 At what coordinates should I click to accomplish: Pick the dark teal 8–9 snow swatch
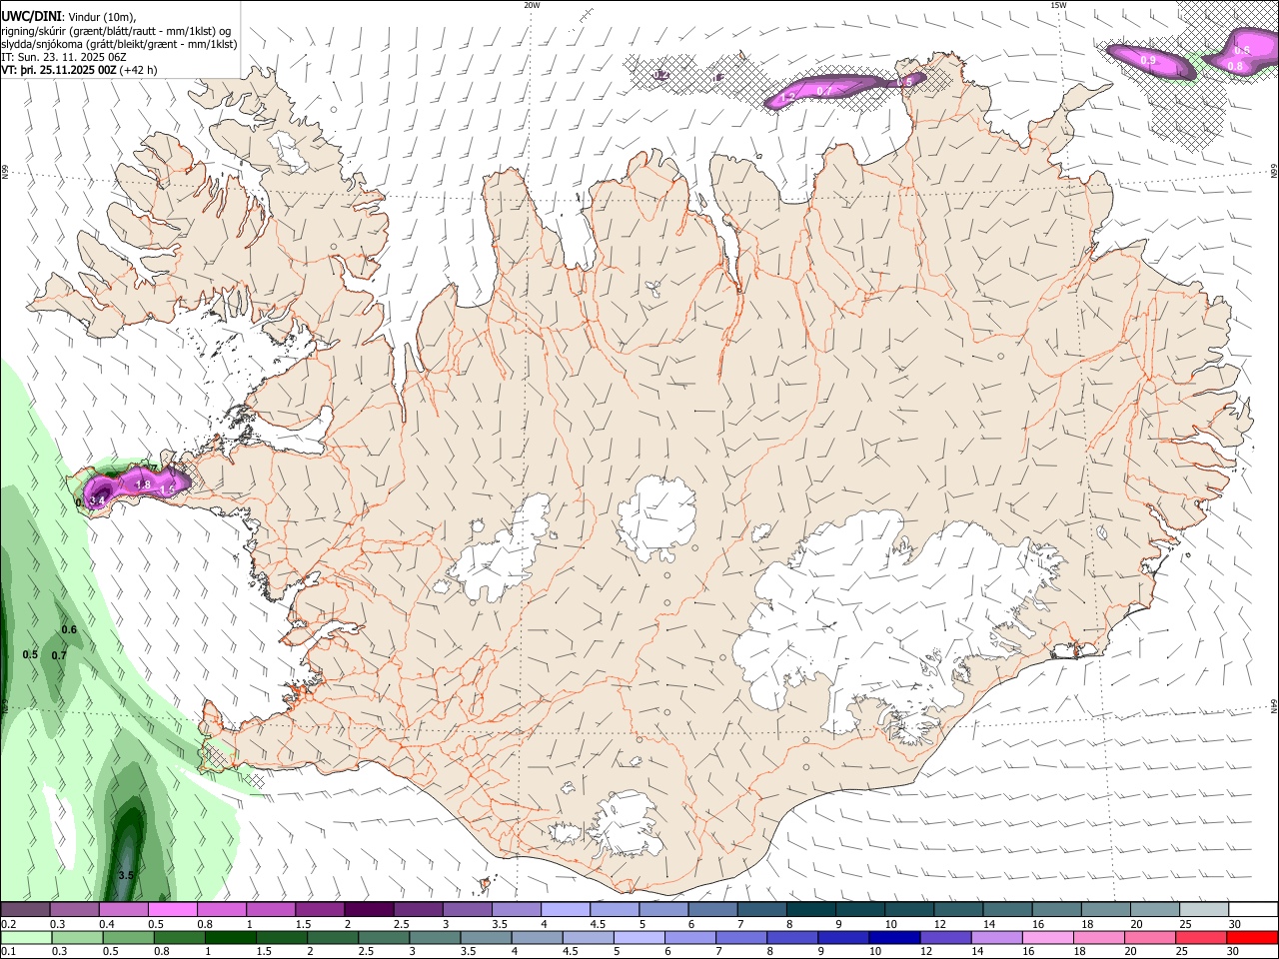coord(811,910)
